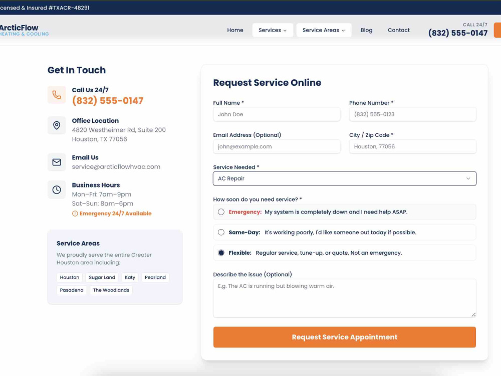
Task: Click the clock Business Hours icon
Action: point(57,190)
